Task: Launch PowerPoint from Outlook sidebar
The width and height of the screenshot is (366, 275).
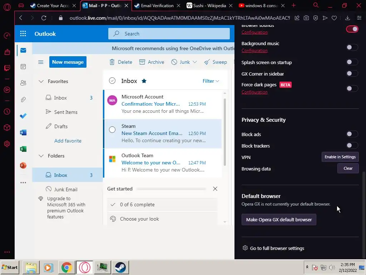Action: (23, 165)
